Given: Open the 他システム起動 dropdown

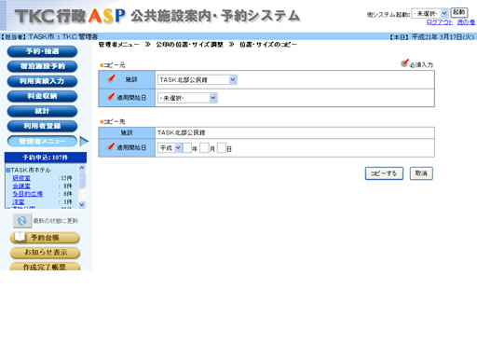Looking at the screenshot, I should (429, 13).
